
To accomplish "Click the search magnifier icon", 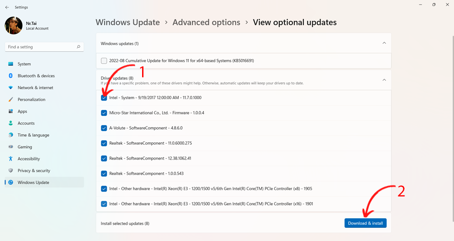I will coord(79,47).
